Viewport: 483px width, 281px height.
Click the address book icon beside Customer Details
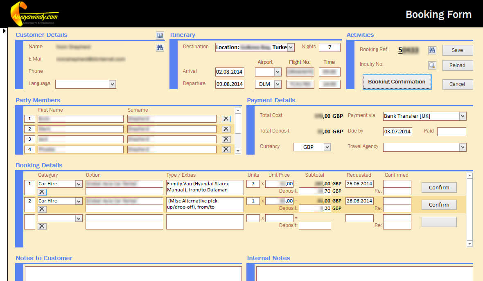(x=160, y=36)
